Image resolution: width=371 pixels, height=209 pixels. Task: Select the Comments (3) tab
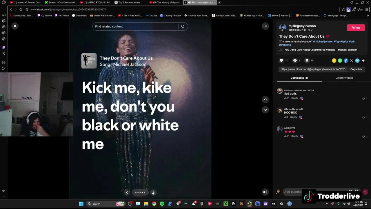[x=299, y=78]
